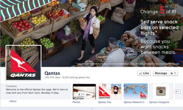The image size is (183, 110).
Task: Open the market cover photo
Action: point(92,33)
